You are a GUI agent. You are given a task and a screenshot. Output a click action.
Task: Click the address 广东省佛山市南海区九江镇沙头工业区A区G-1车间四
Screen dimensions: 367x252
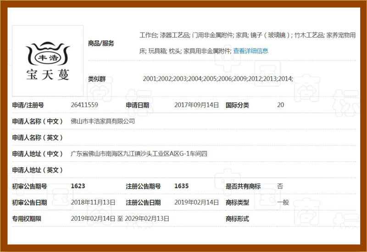point(139,154)
